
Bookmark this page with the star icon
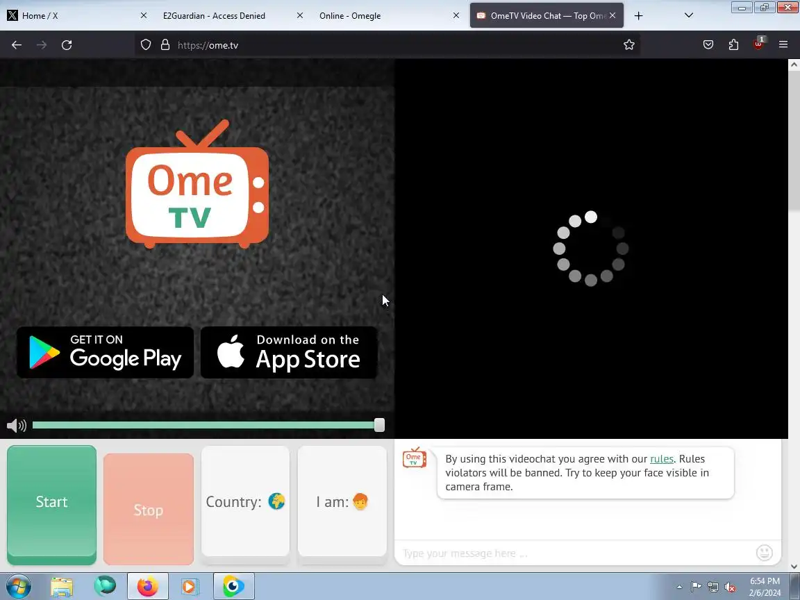[629, 45]
